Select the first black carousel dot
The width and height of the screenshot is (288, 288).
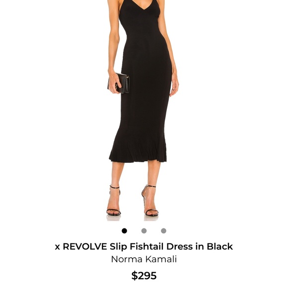tap(124, 231)
